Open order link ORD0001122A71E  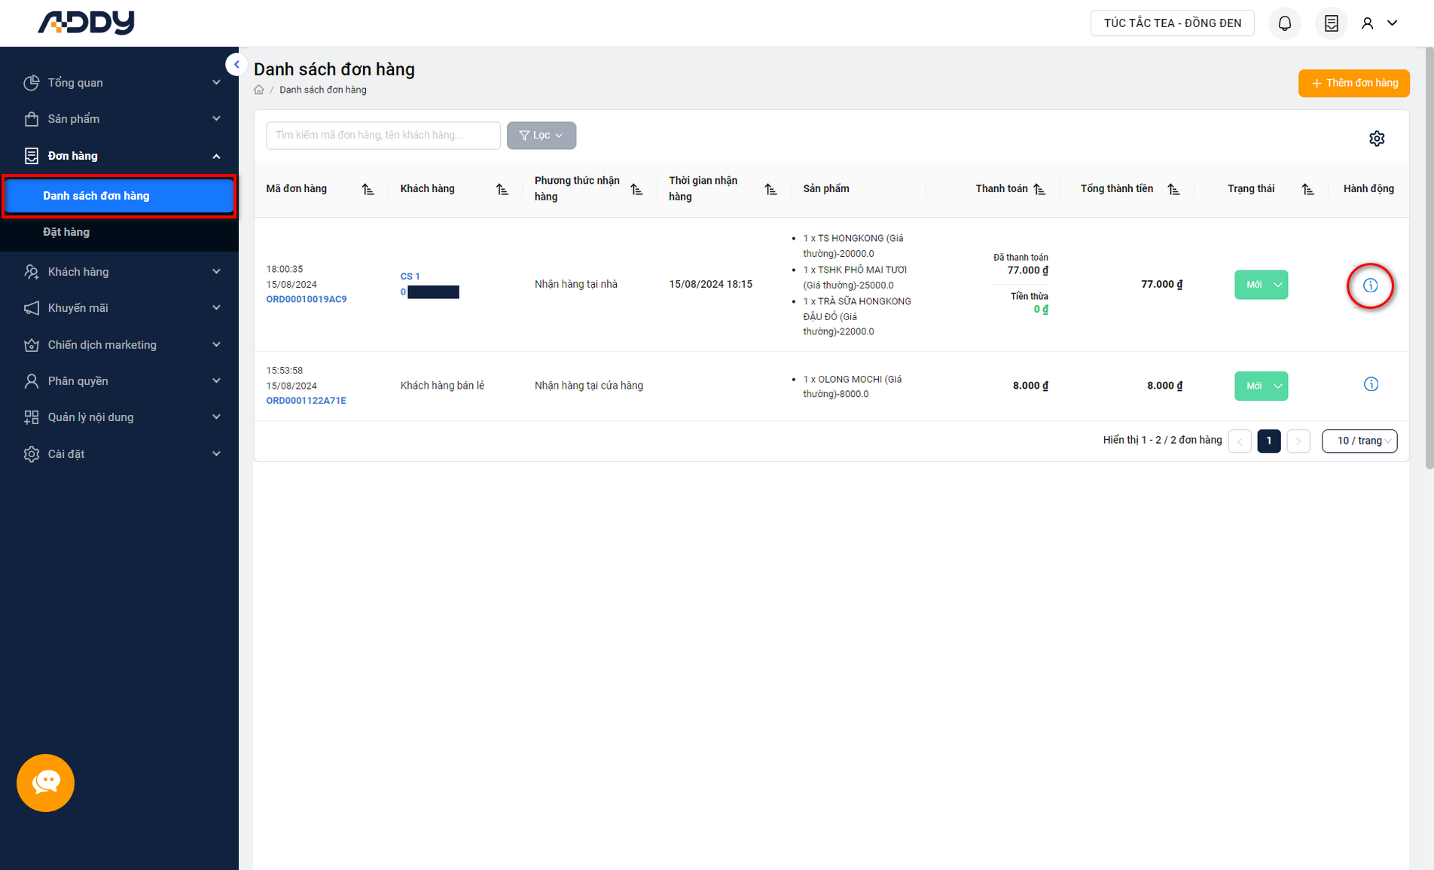(306, 401)
